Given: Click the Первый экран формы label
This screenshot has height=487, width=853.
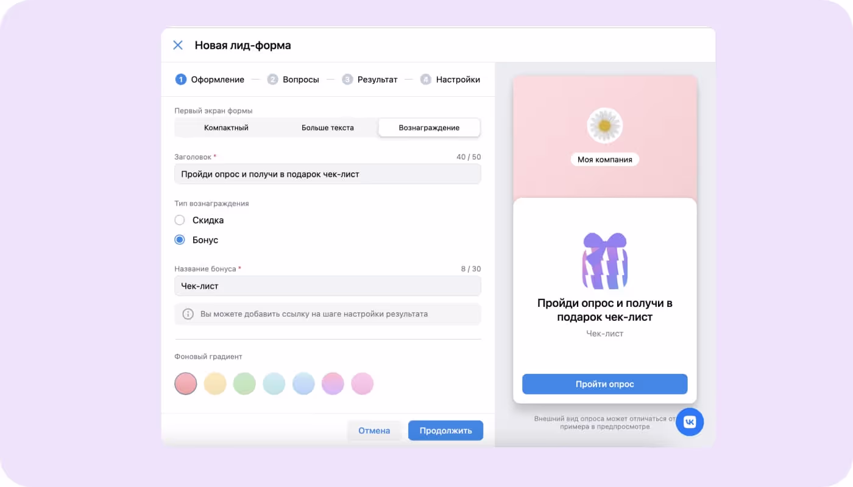Looking at the screenshot, I should 213,111.
